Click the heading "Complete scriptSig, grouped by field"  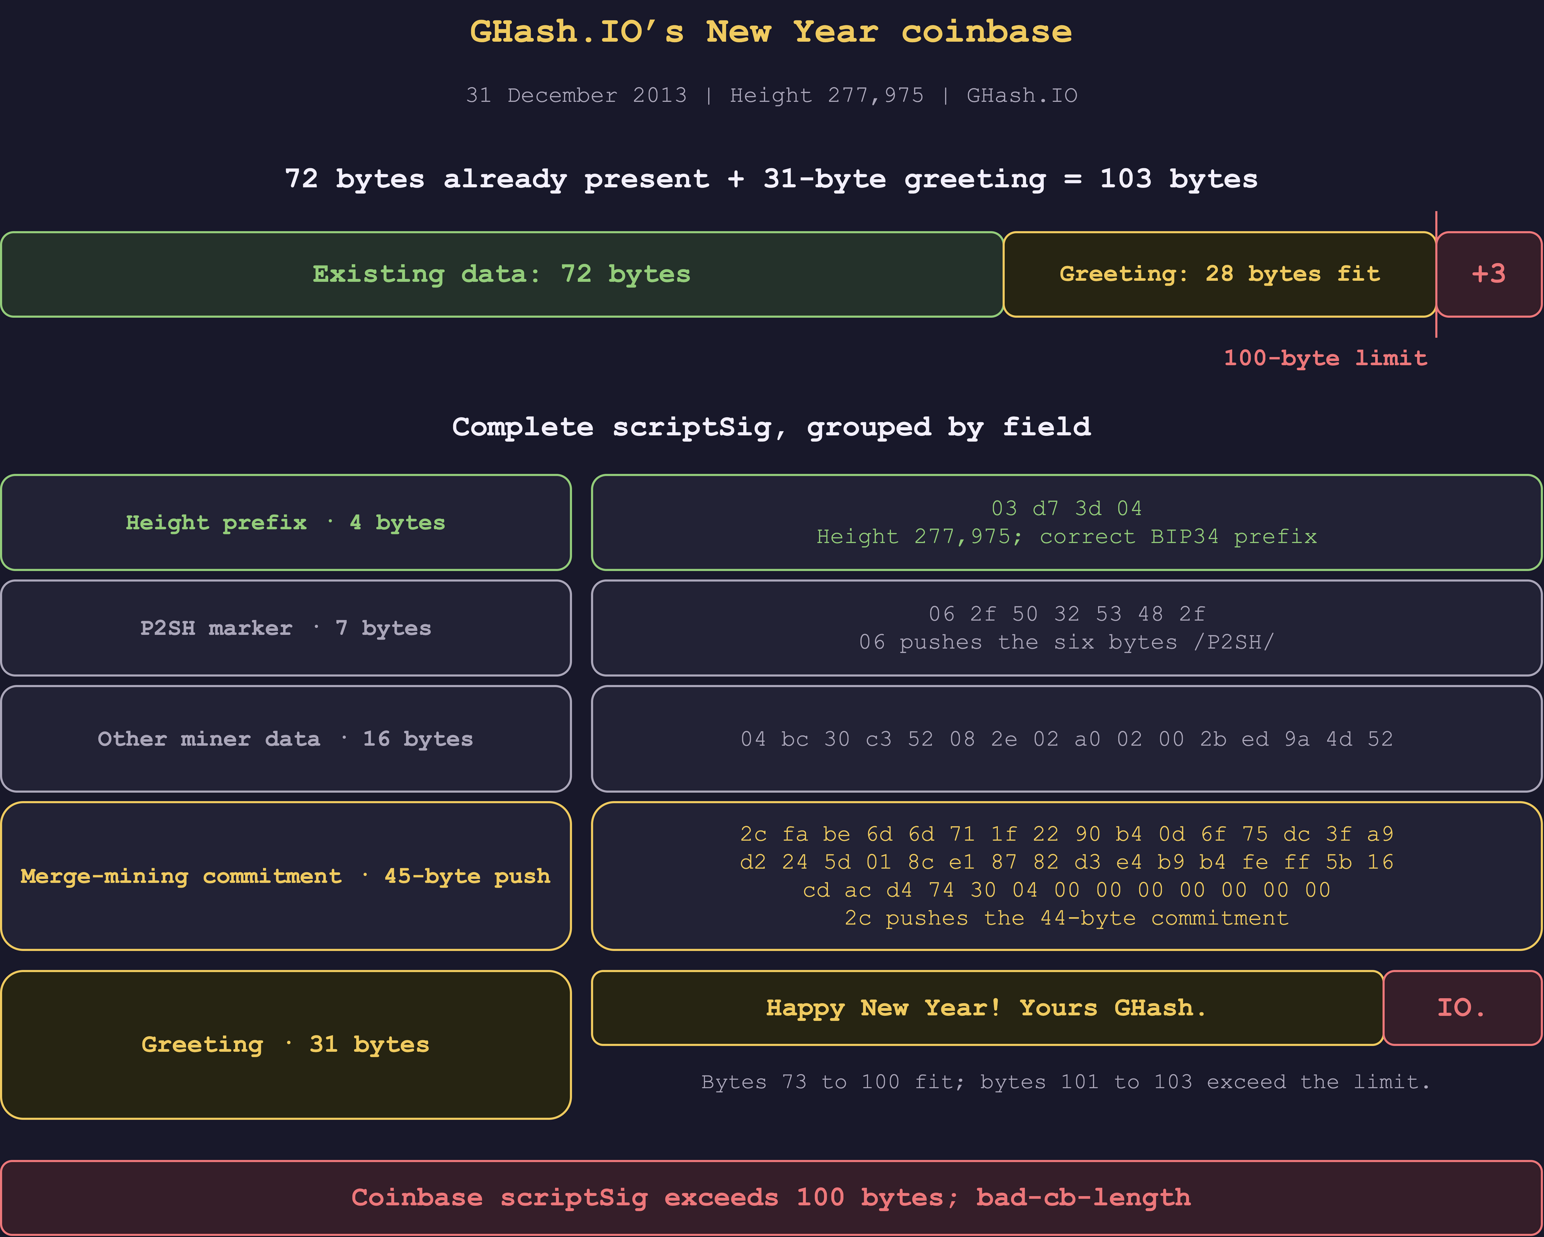(771, 427)
